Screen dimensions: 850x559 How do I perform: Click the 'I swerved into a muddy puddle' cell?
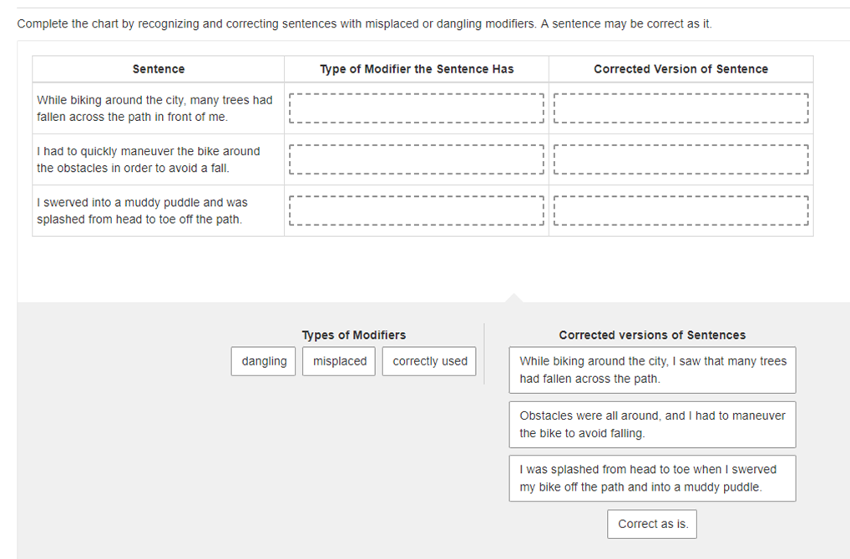tap(159, 211)
